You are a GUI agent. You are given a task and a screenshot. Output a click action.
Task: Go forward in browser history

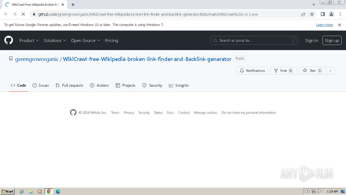coord(15,14)
